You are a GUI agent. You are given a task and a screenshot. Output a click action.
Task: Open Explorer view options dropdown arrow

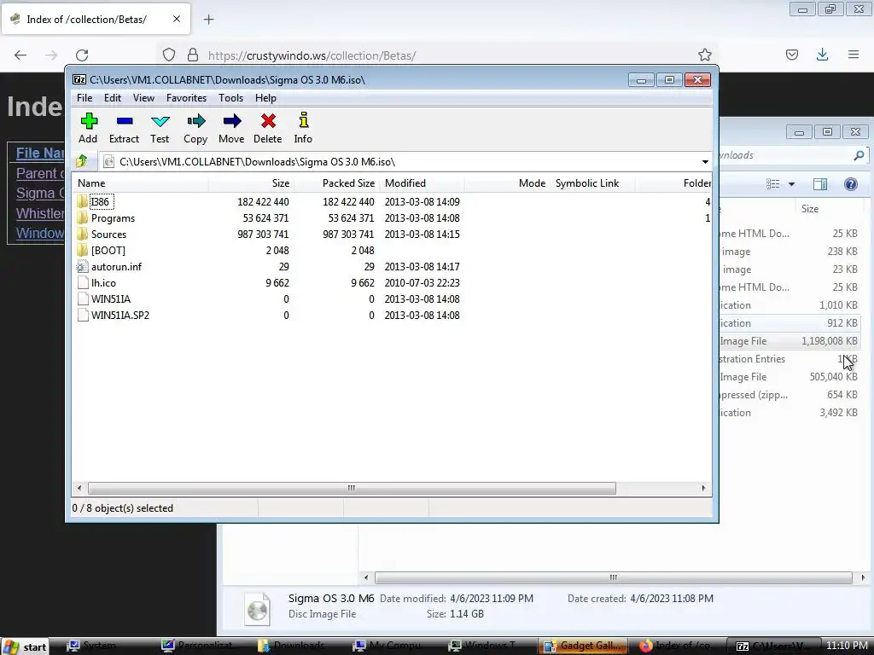[x=791, y=184]
